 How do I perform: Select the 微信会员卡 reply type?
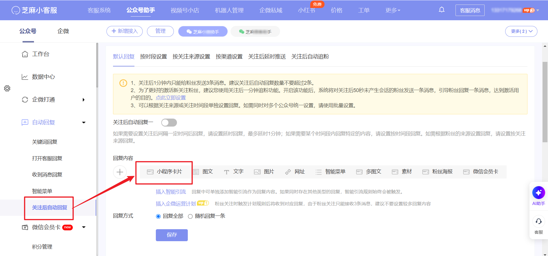click(x=481, y=172)
